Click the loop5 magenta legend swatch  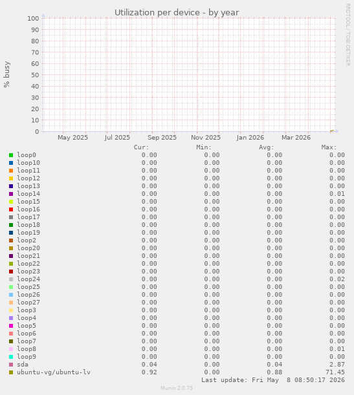11,326
